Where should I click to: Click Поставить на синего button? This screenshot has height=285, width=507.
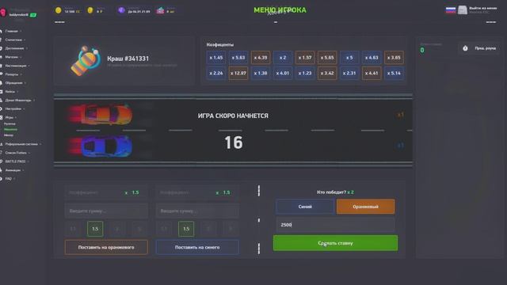click(x=197, y=247)
